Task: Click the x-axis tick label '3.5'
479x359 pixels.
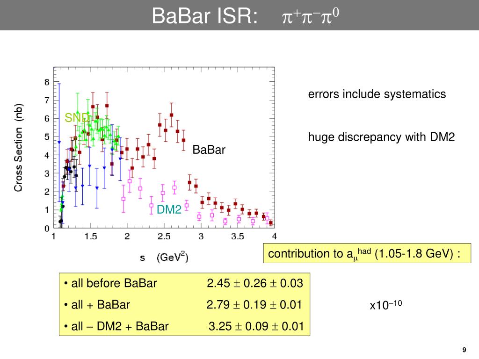Action: click(x=237, y=236)
